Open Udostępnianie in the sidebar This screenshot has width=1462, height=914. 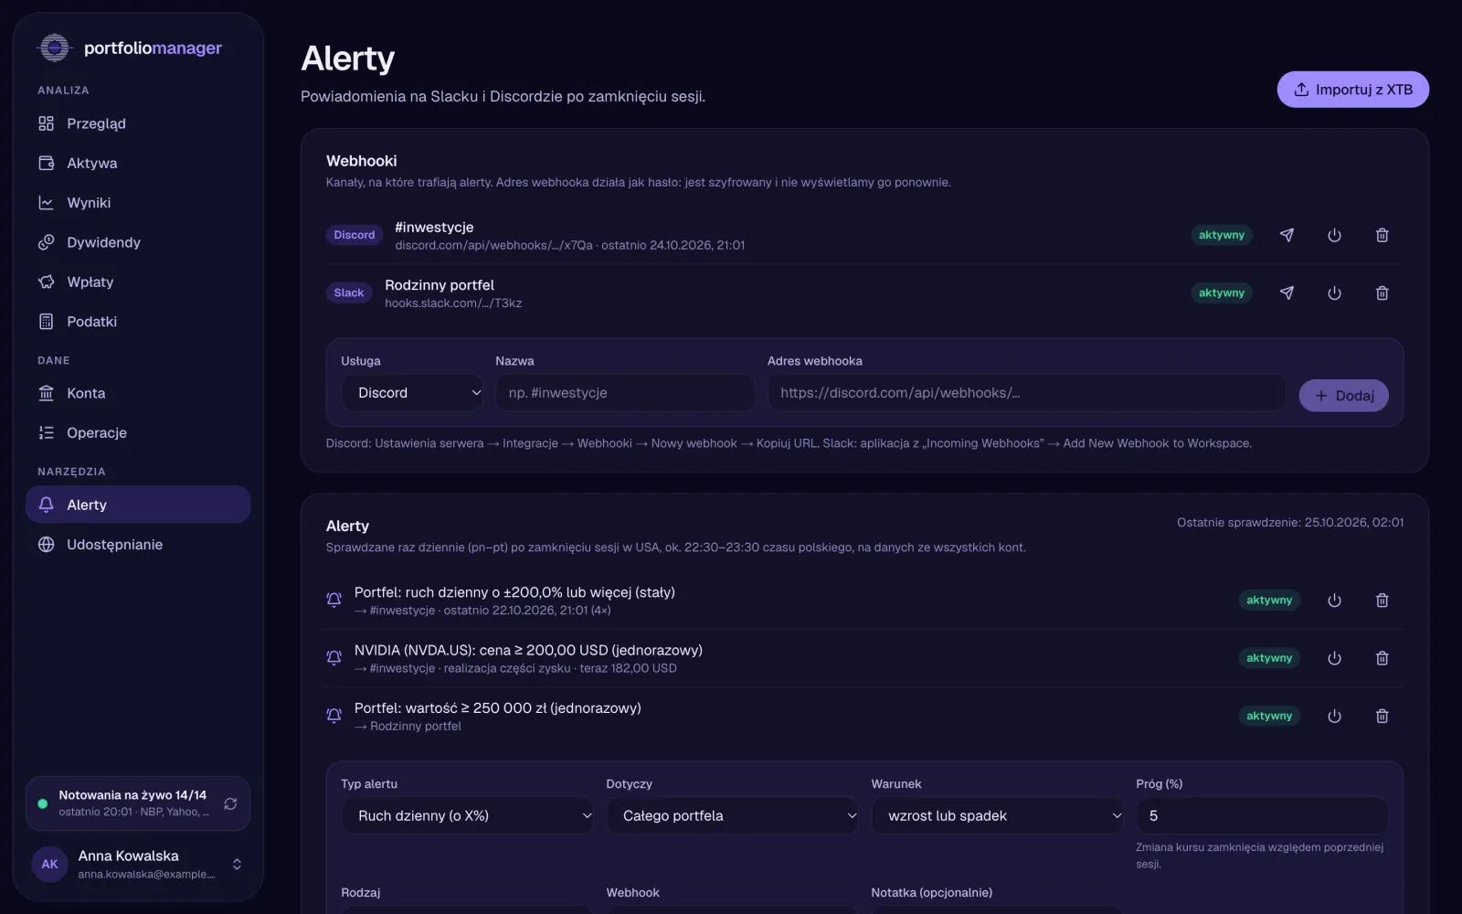point(138,545)
